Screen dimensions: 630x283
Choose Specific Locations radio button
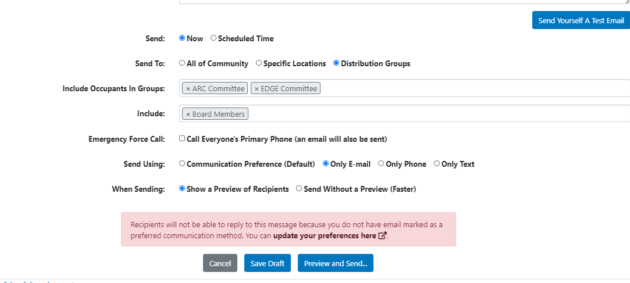click(x=259, y=63)
